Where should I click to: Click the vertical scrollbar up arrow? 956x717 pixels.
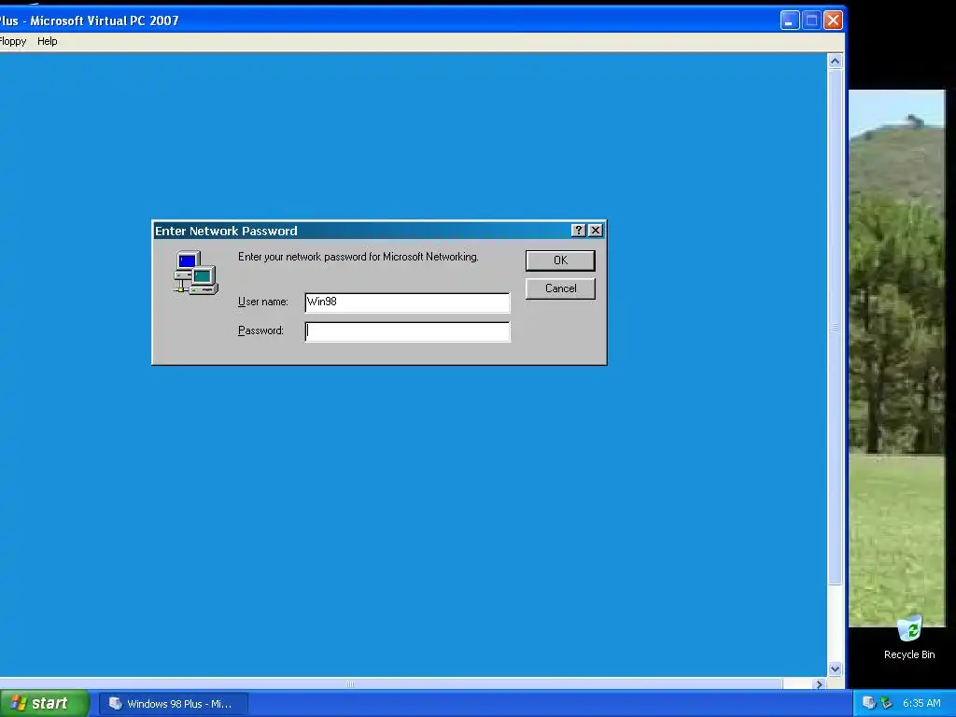835,61
